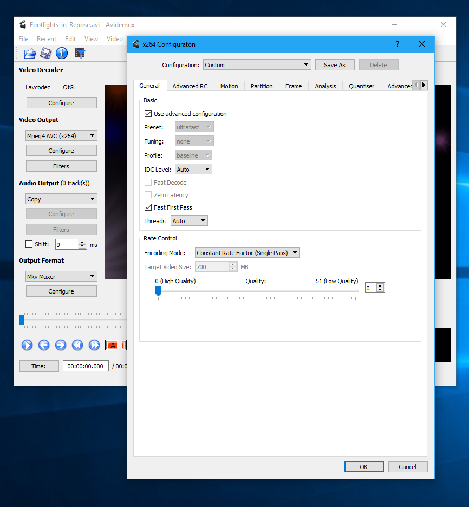Open the Threads dropdown
Screen dimensions: 469x507
coord(189,221)
